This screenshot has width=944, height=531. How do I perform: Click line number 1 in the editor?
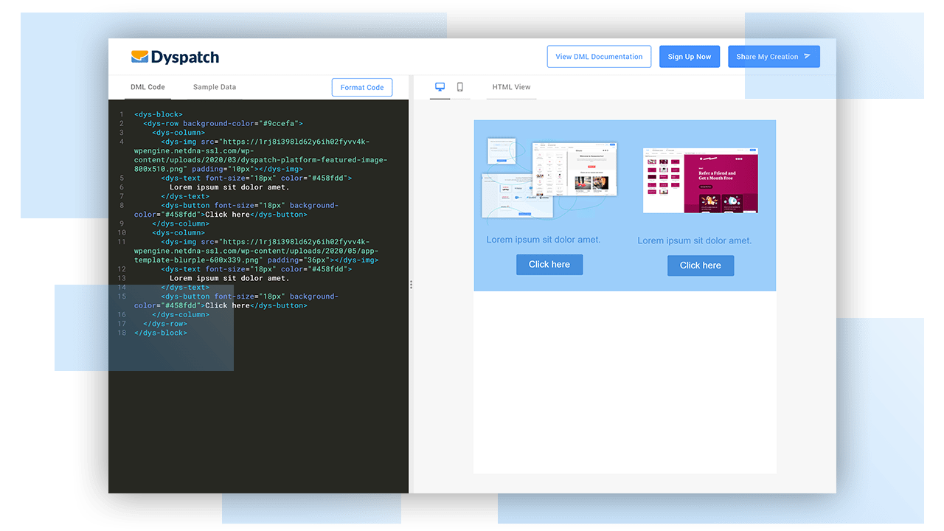point(122,114)
